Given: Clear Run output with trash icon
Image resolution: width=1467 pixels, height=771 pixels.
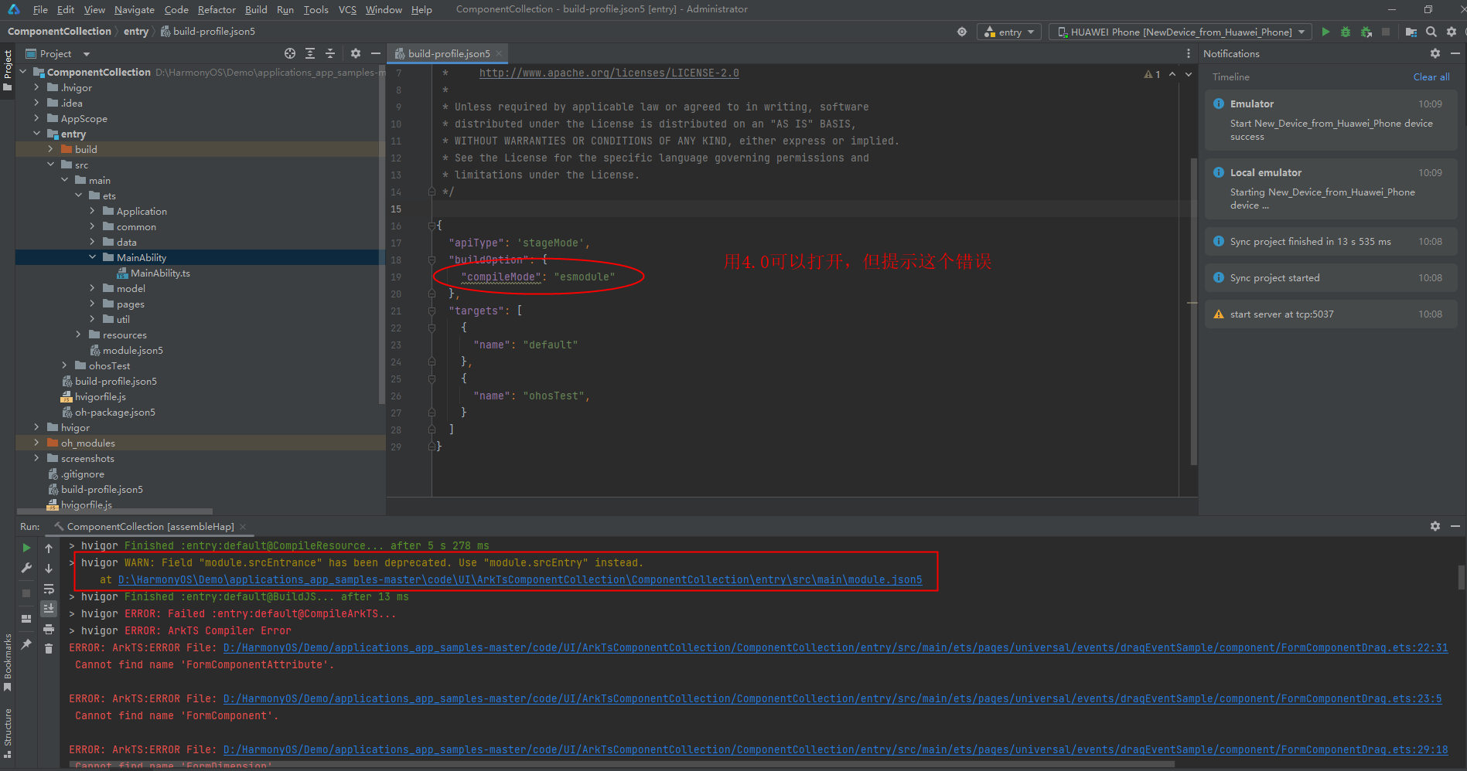Looking at the screenshot, I should (x=49, y=649).
